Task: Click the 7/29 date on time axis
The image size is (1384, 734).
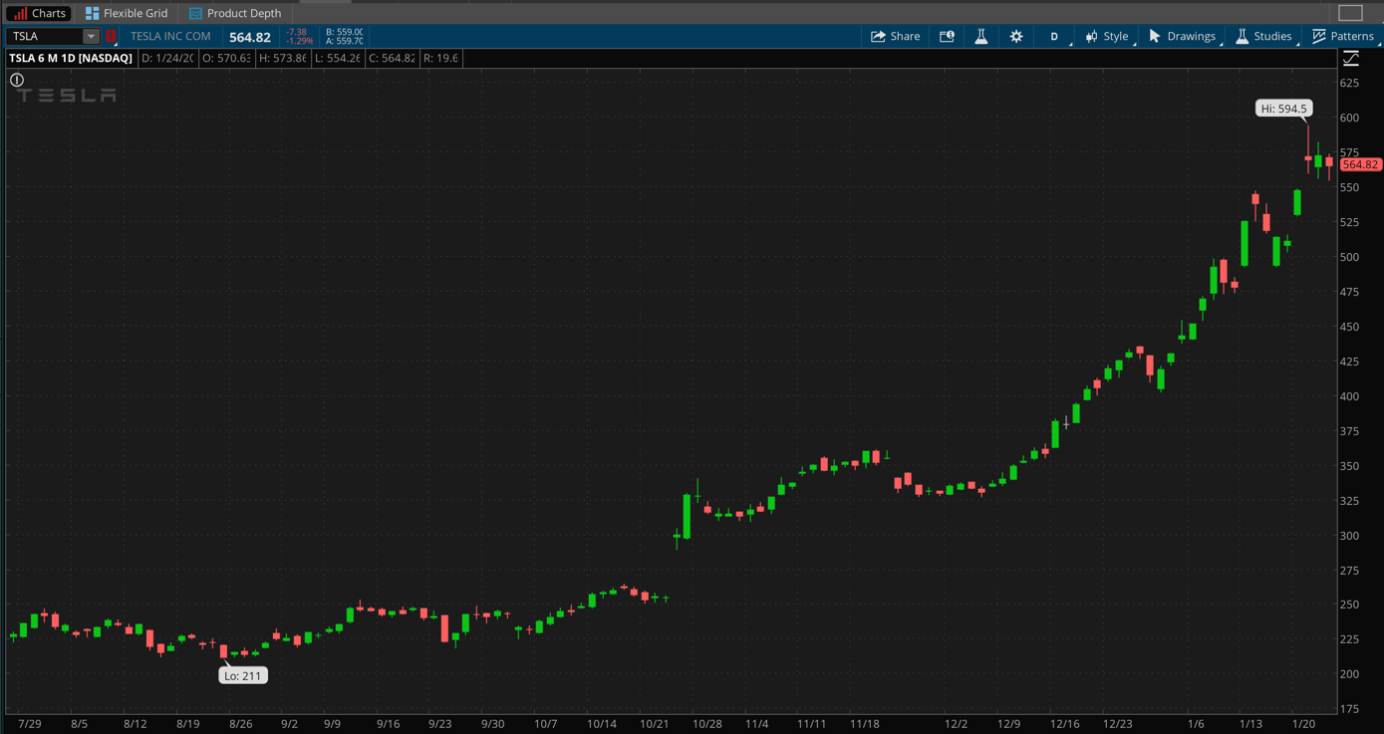Action: (29, 724)
